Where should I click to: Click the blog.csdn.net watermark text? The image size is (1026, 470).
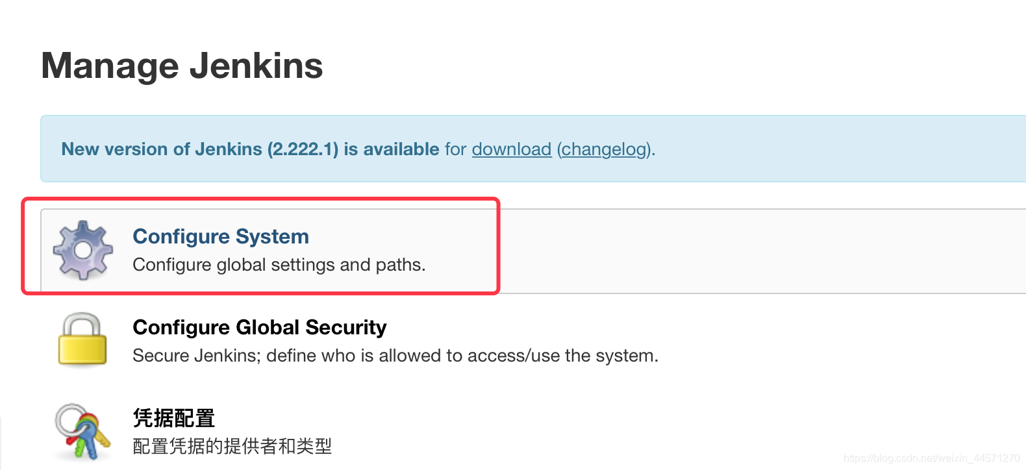tap(931, 458)
